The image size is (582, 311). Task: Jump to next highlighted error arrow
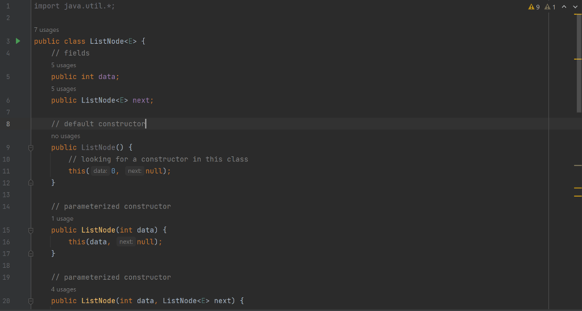tap(575, 7)
